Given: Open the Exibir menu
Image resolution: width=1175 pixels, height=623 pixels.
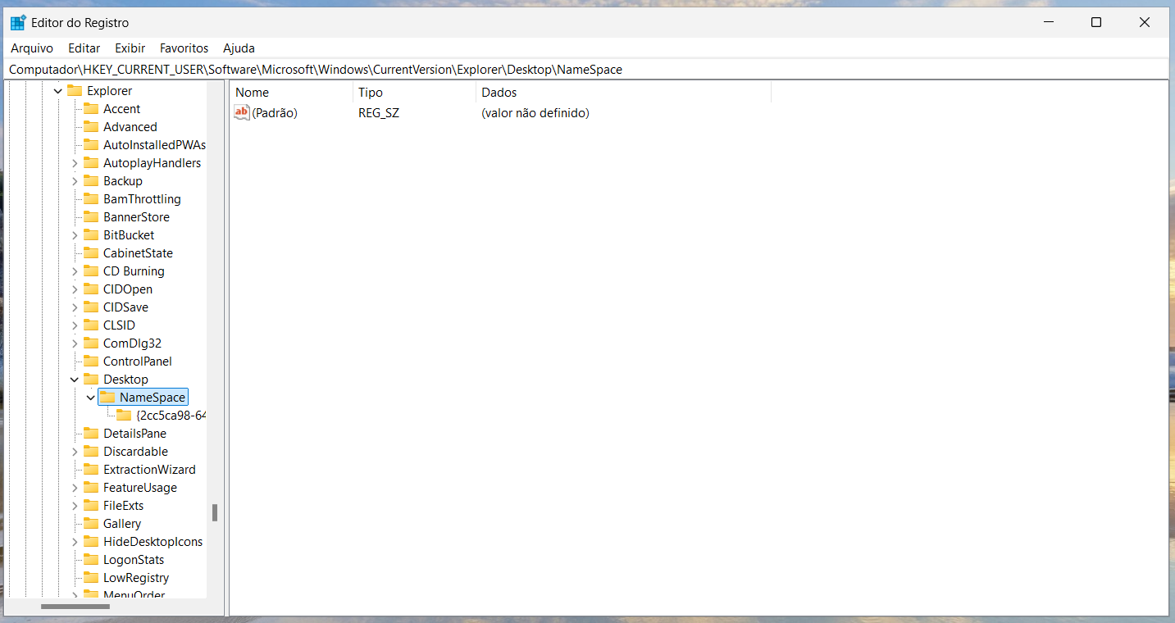Looking at the screenshot, I should click(130, 48).
